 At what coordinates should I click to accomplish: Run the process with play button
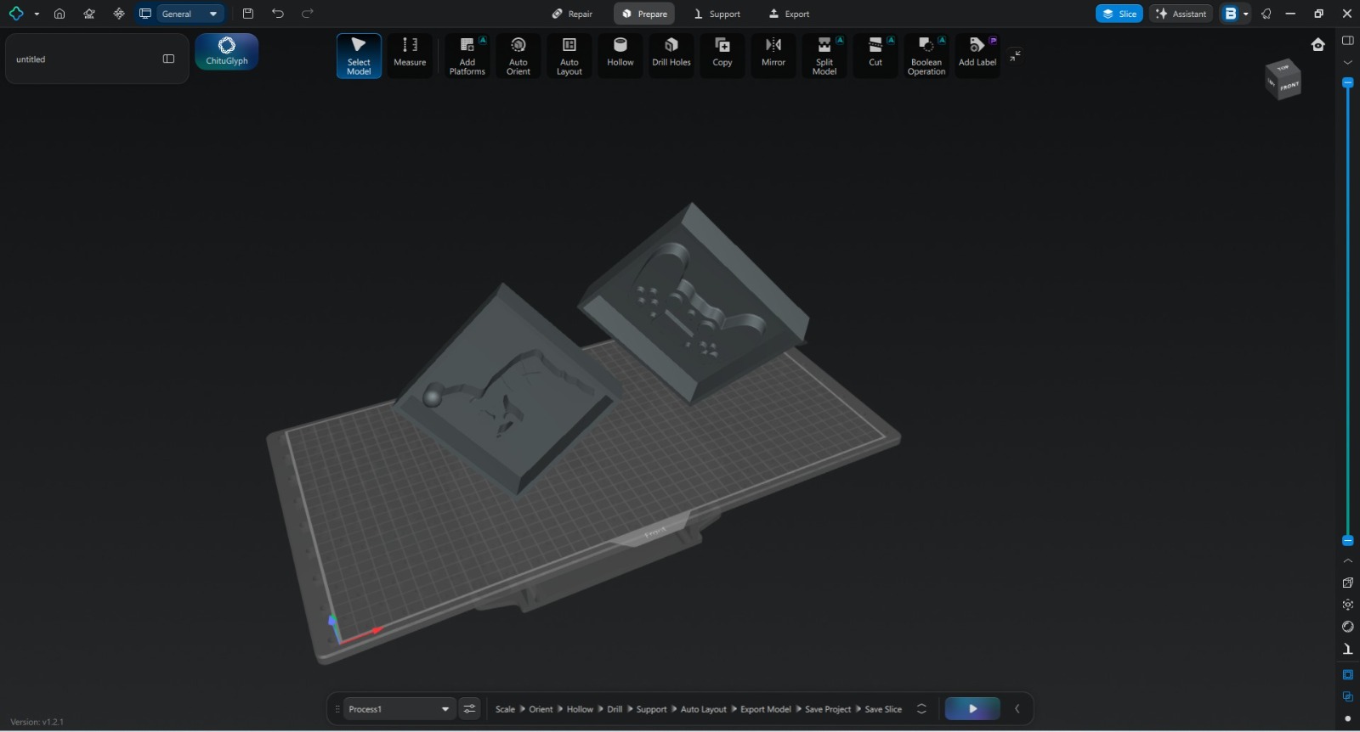972,709
